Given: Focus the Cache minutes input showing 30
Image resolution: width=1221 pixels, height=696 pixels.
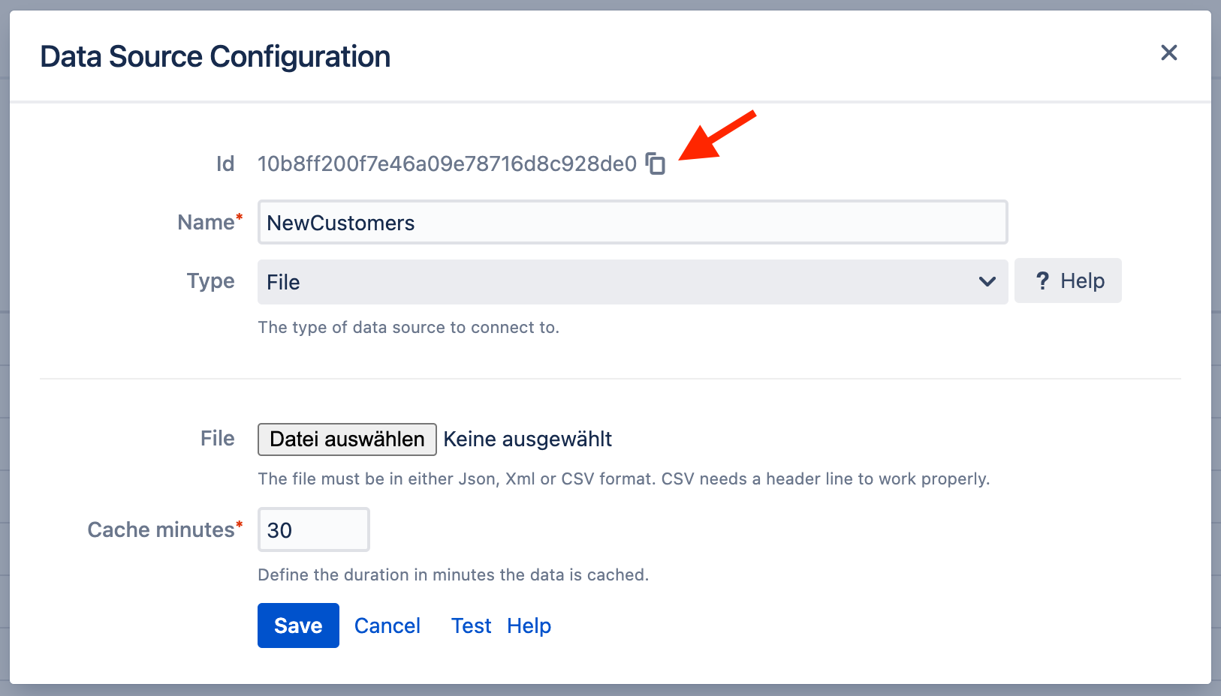Looking at the screenshot, I should click(x=313, y=530).
